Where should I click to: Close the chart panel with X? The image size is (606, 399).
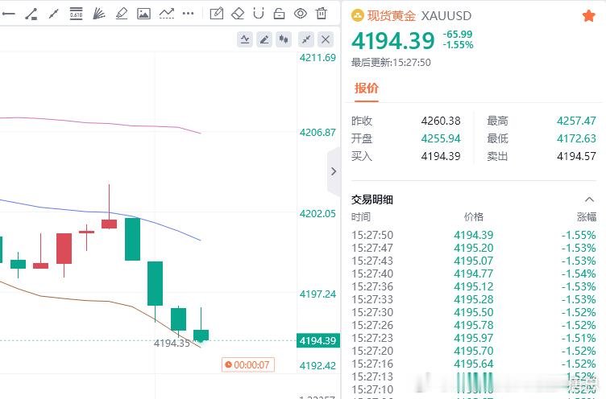click(326, 39)
